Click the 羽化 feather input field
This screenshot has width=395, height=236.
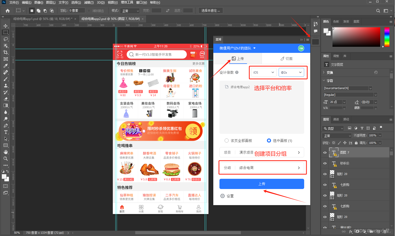pos(77,10)
